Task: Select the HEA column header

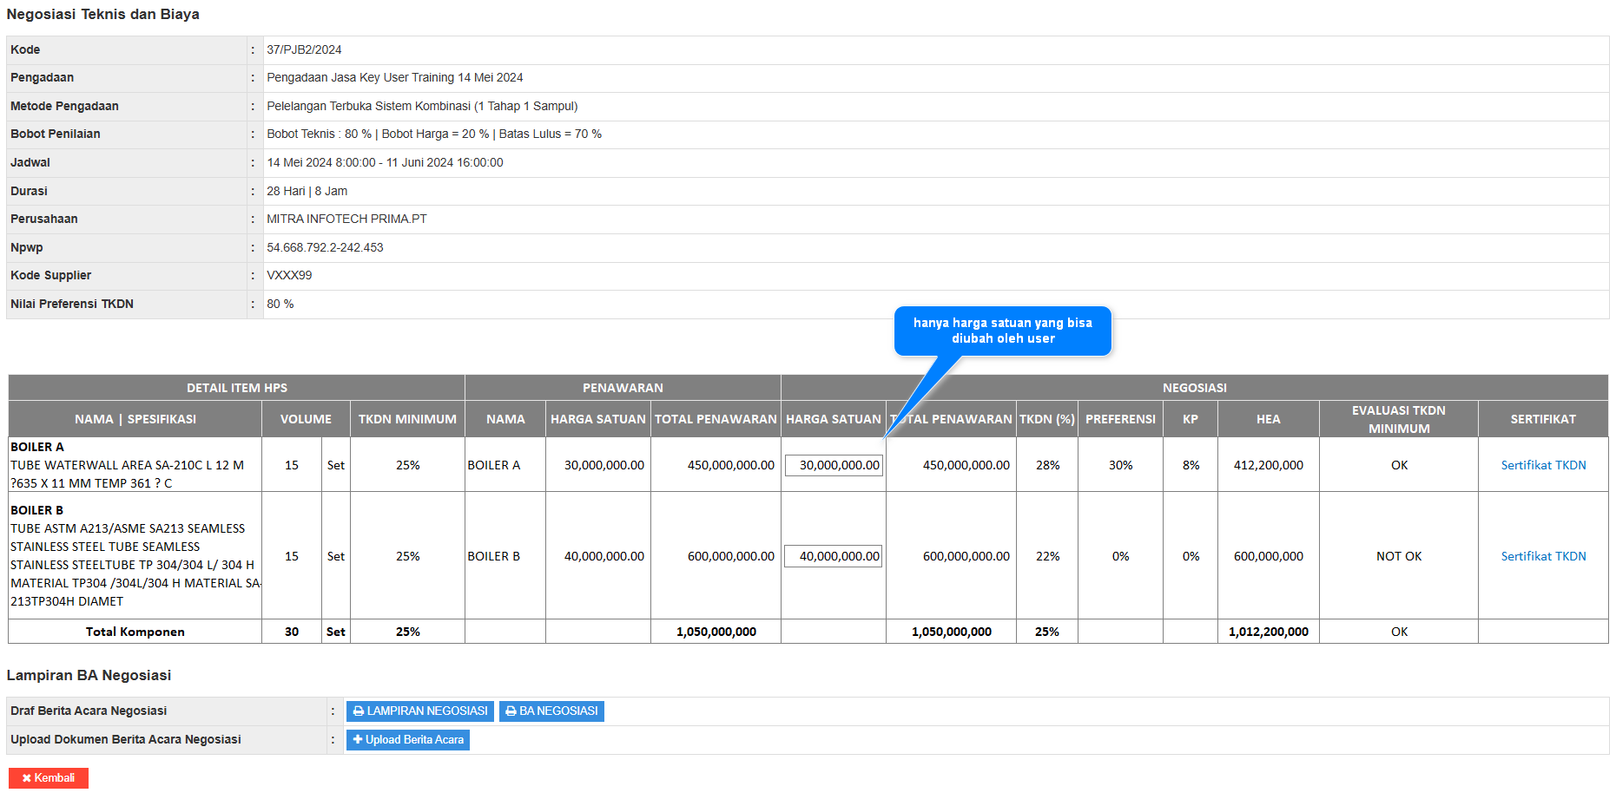Action: 1268,420
